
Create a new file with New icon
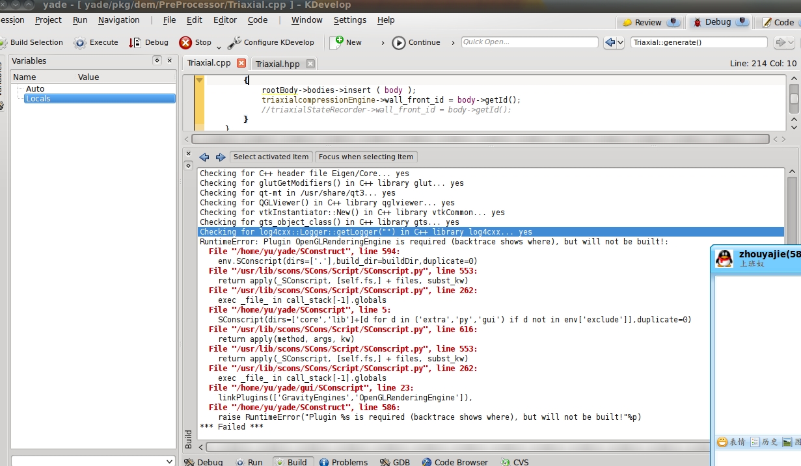[336, 43]
